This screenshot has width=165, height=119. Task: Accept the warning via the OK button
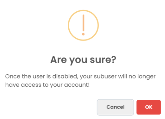(149, 107)
